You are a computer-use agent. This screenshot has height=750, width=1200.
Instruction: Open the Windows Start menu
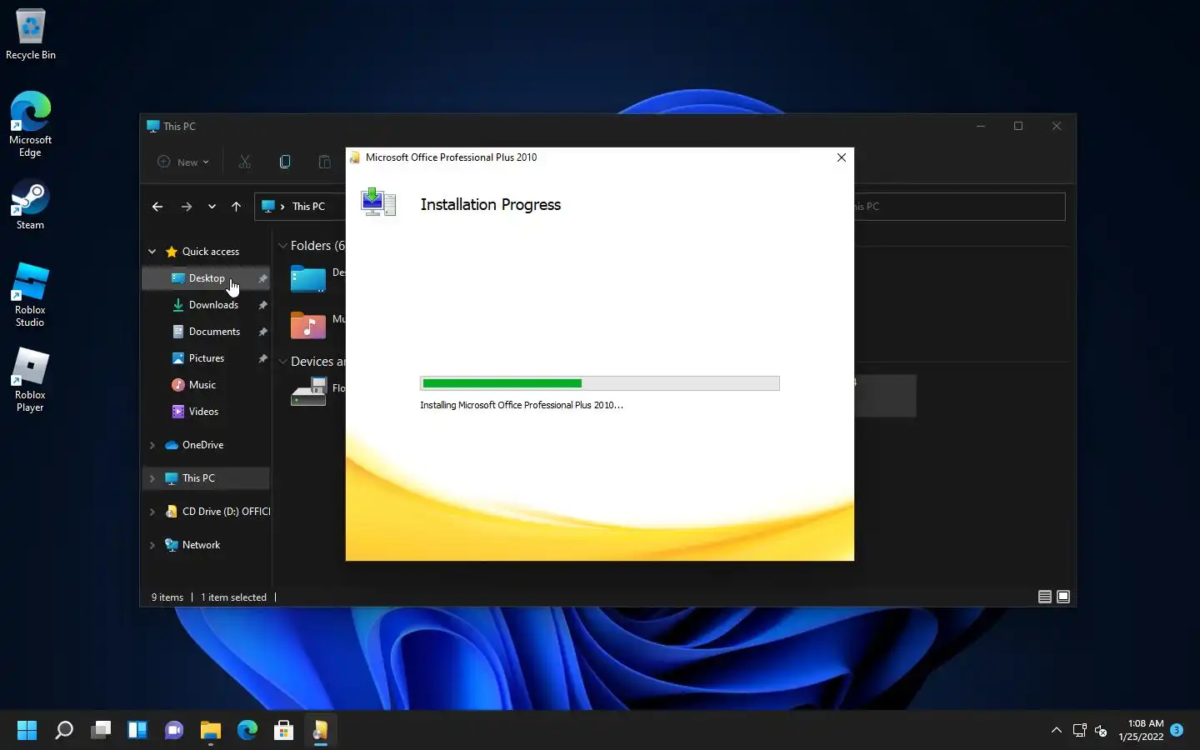pyautogui.click(x=27, y=731)
